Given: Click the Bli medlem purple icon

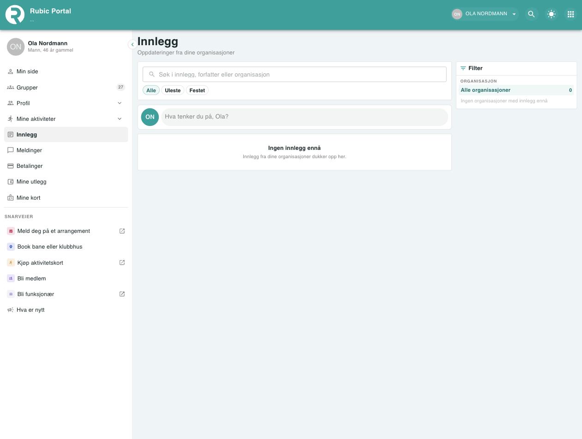Looking at the screenshot, I should click(11, 279).
